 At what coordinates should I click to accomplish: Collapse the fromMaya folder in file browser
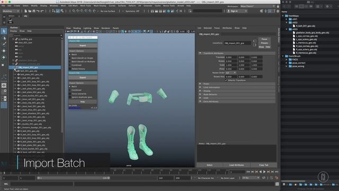(283, 16)
